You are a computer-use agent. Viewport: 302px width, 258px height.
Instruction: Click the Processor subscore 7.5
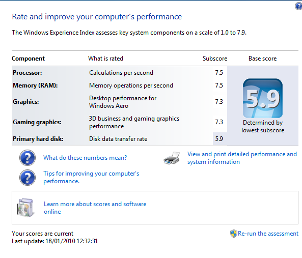(219, 73)
